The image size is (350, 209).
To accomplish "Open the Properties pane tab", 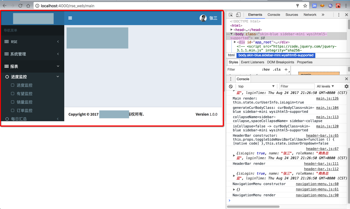I will click(x=305, y=62).
